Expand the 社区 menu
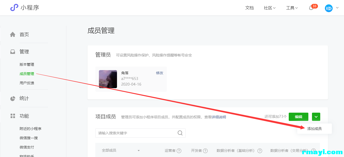The width and height of the screenshot is (344, 157). click(270, 8)
